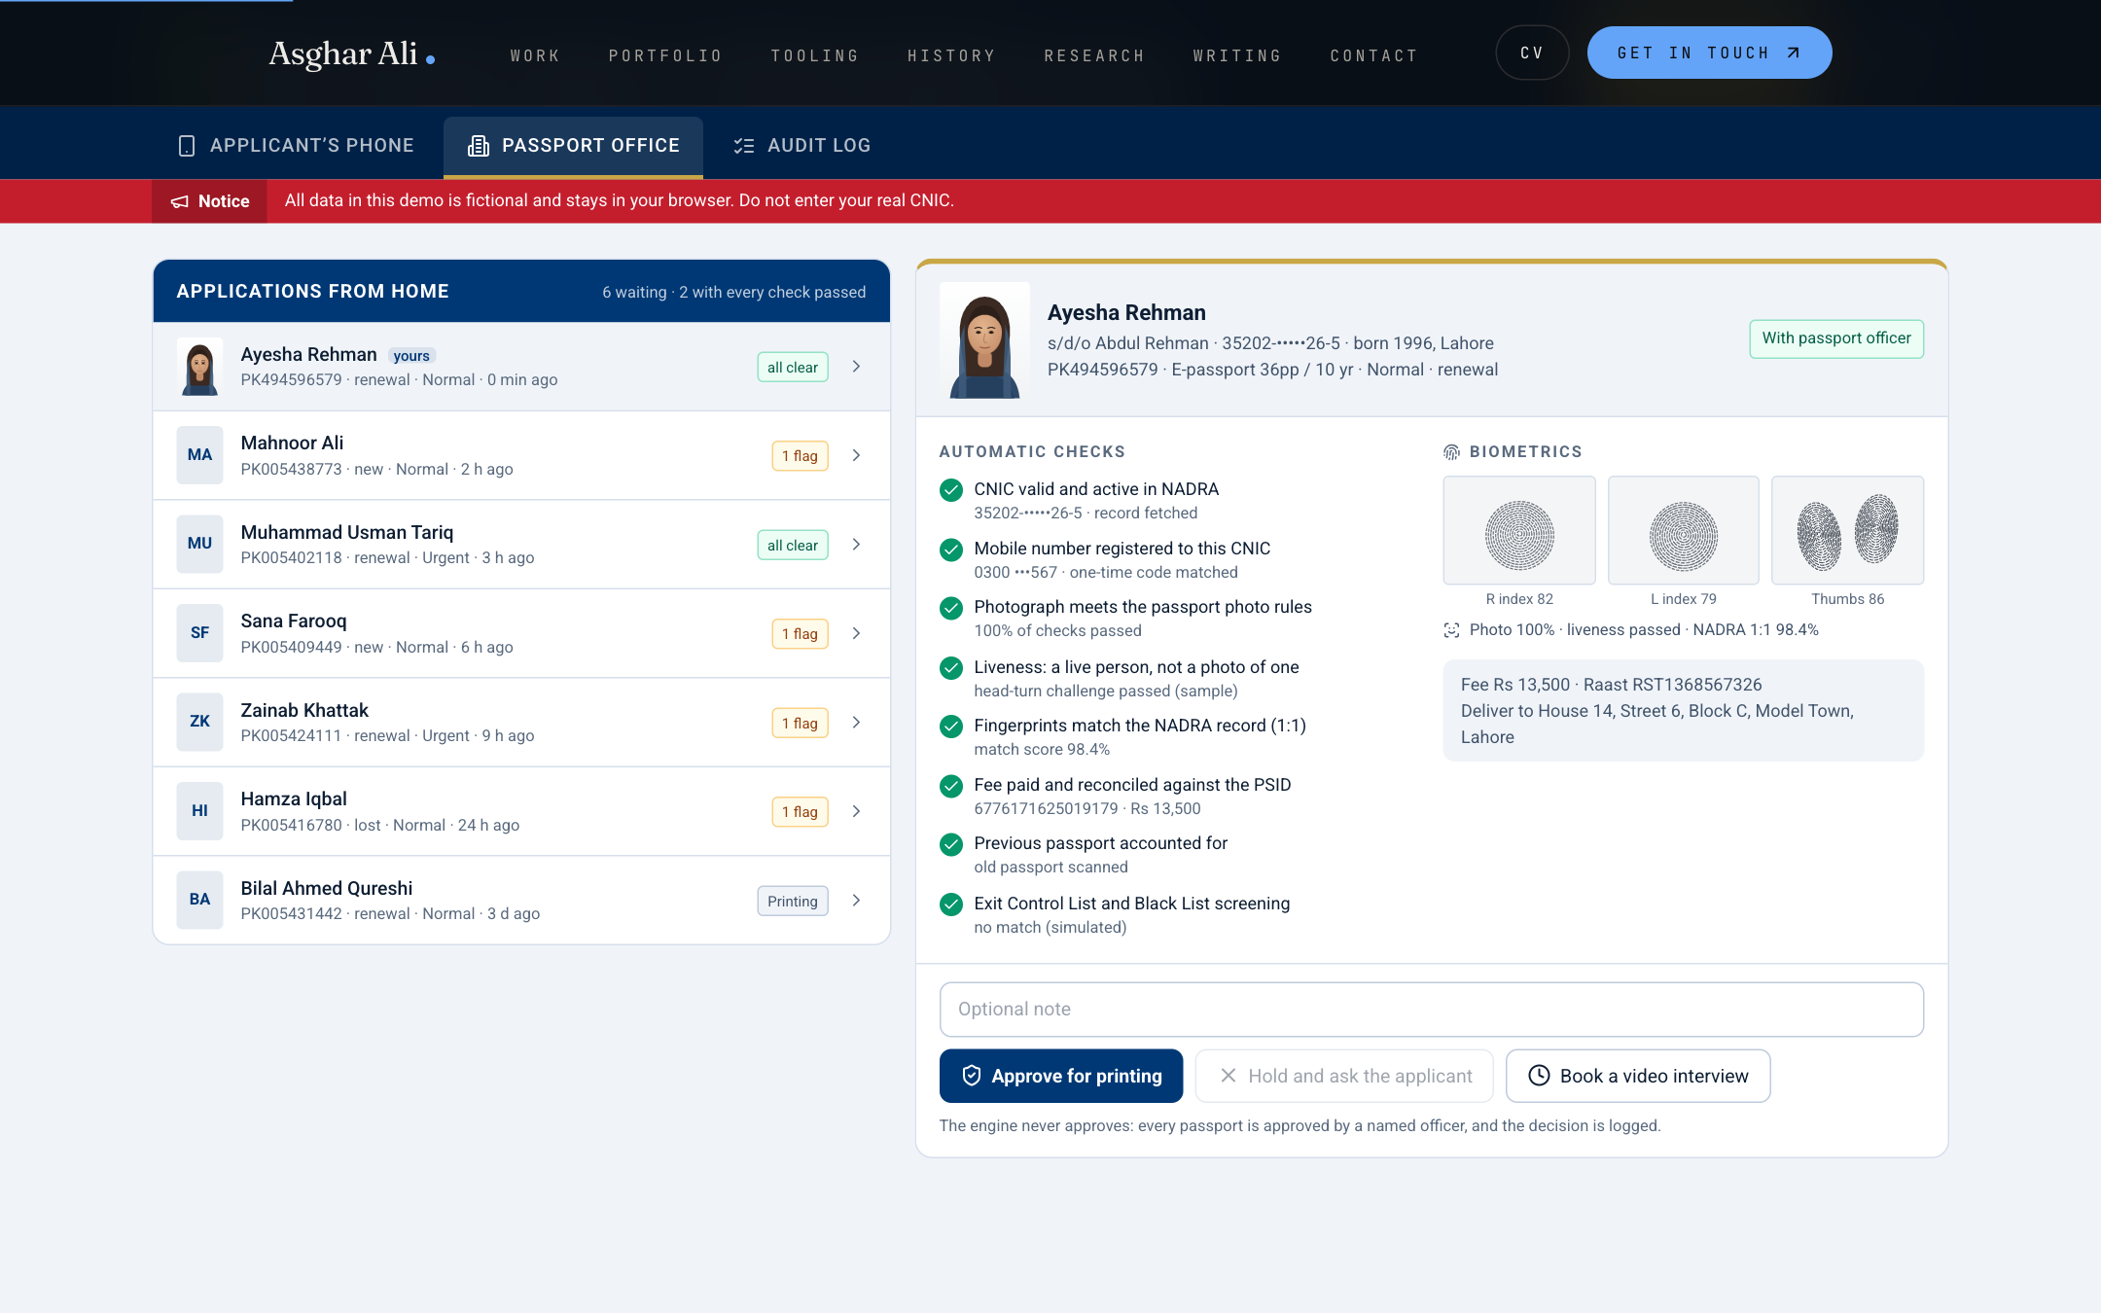The height and width of the screenshot is (1313, 2101).
Task: Open the Applicant's Phone tab
Action: point(296,146)
